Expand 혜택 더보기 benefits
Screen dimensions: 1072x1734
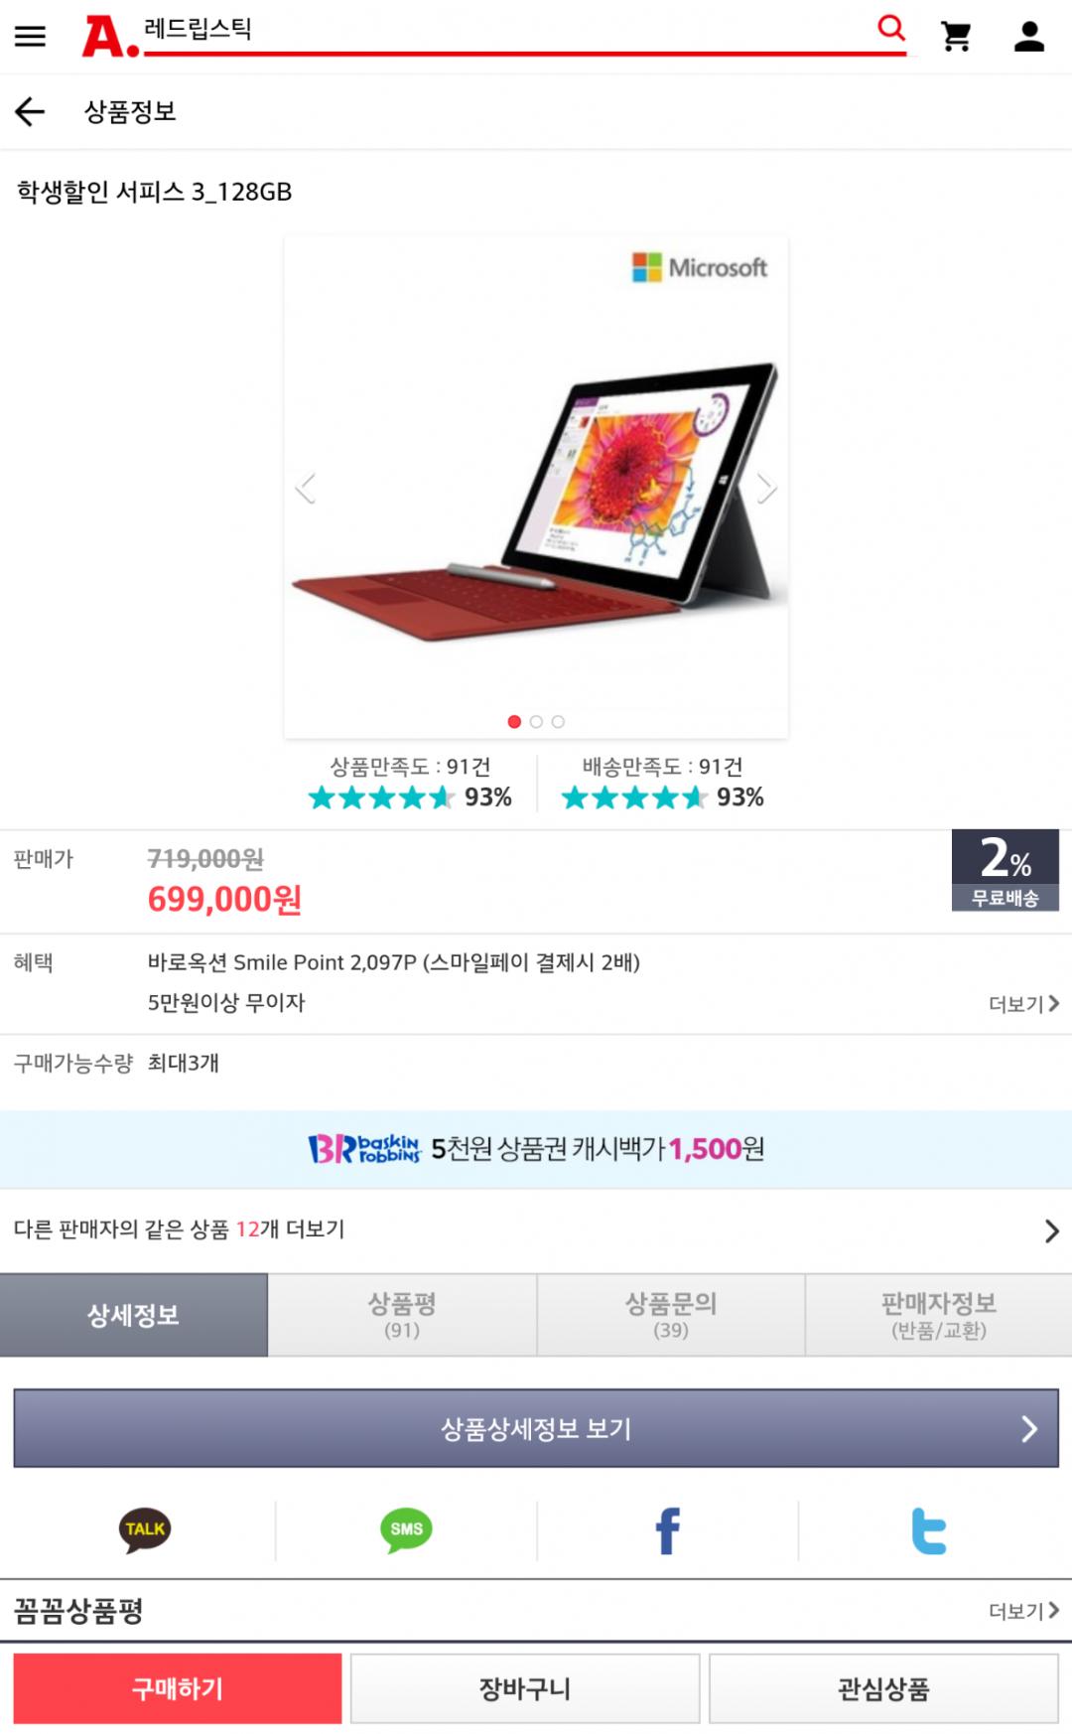(1024, 1004)
